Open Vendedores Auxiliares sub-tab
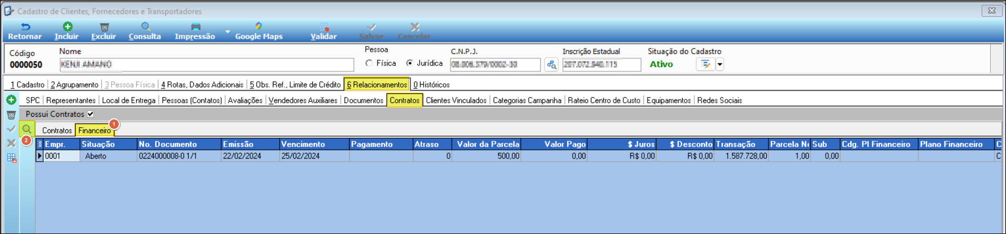The image size is (1006, 234). click(303, 100)
